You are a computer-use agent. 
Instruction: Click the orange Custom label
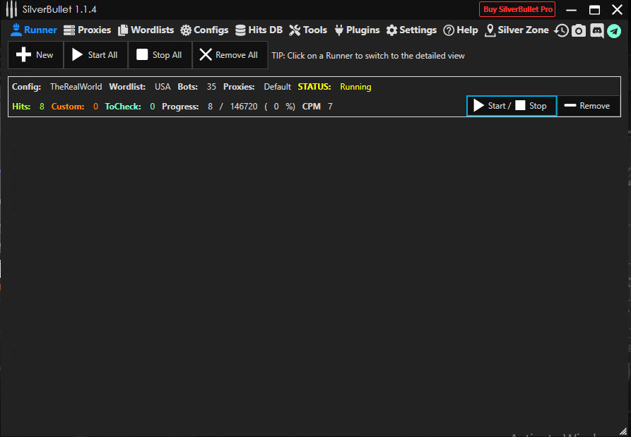[68, 107]
